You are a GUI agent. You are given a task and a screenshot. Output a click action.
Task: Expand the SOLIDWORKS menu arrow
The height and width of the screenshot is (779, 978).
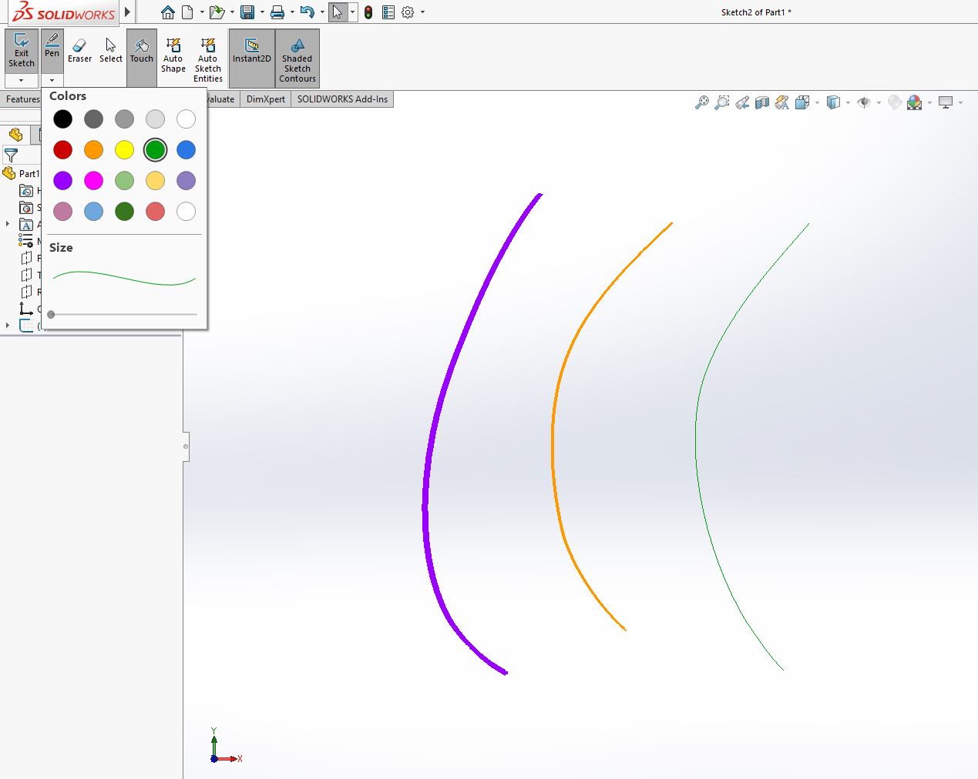pyautogui.click(x=128, y=12)
